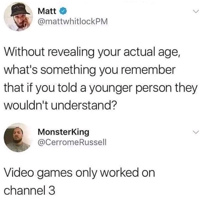This screenshot has width=202, height=199.
Task: Click the blue verified badge beside Matt
Action: click(x=63, y=11)
